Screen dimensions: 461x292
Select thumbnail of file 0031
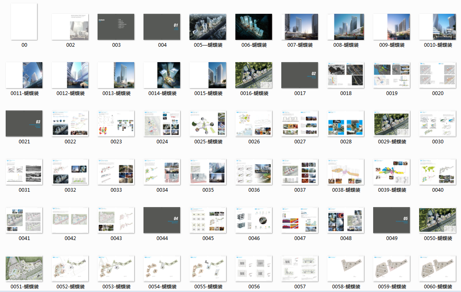(x=24, y=172)
